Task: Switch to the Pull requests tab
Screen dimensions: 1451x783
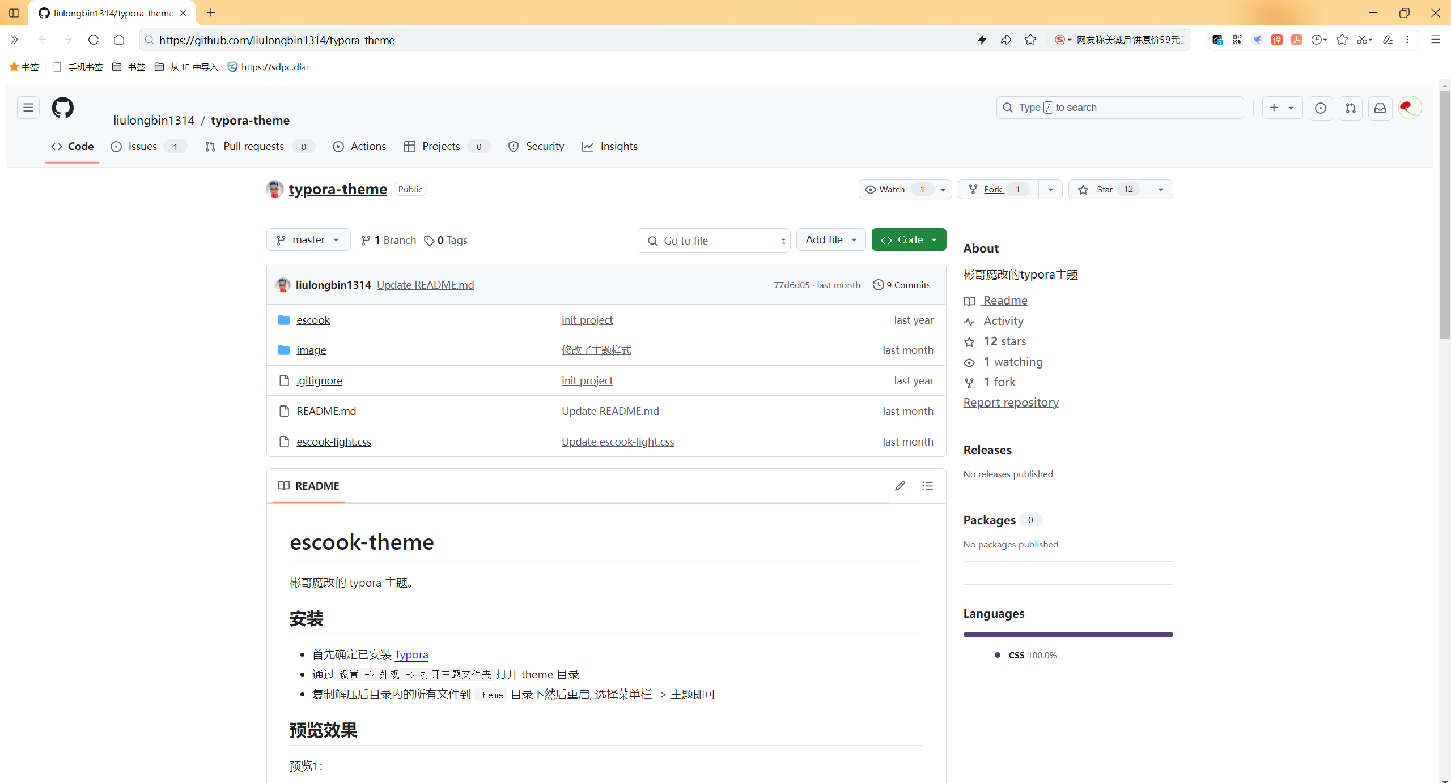Action: (260, 147)
